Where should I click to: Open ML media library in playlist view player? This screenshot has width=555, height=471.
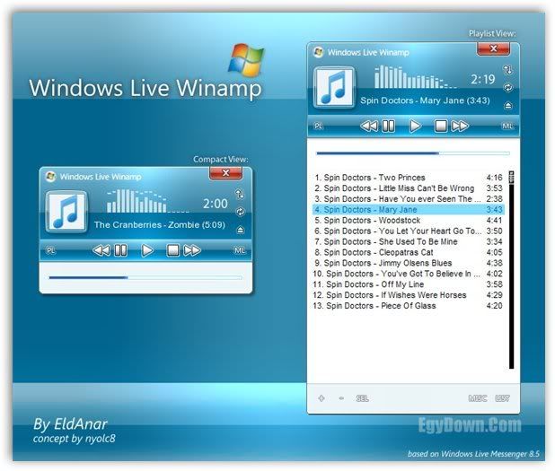click(x=508, y=126)
